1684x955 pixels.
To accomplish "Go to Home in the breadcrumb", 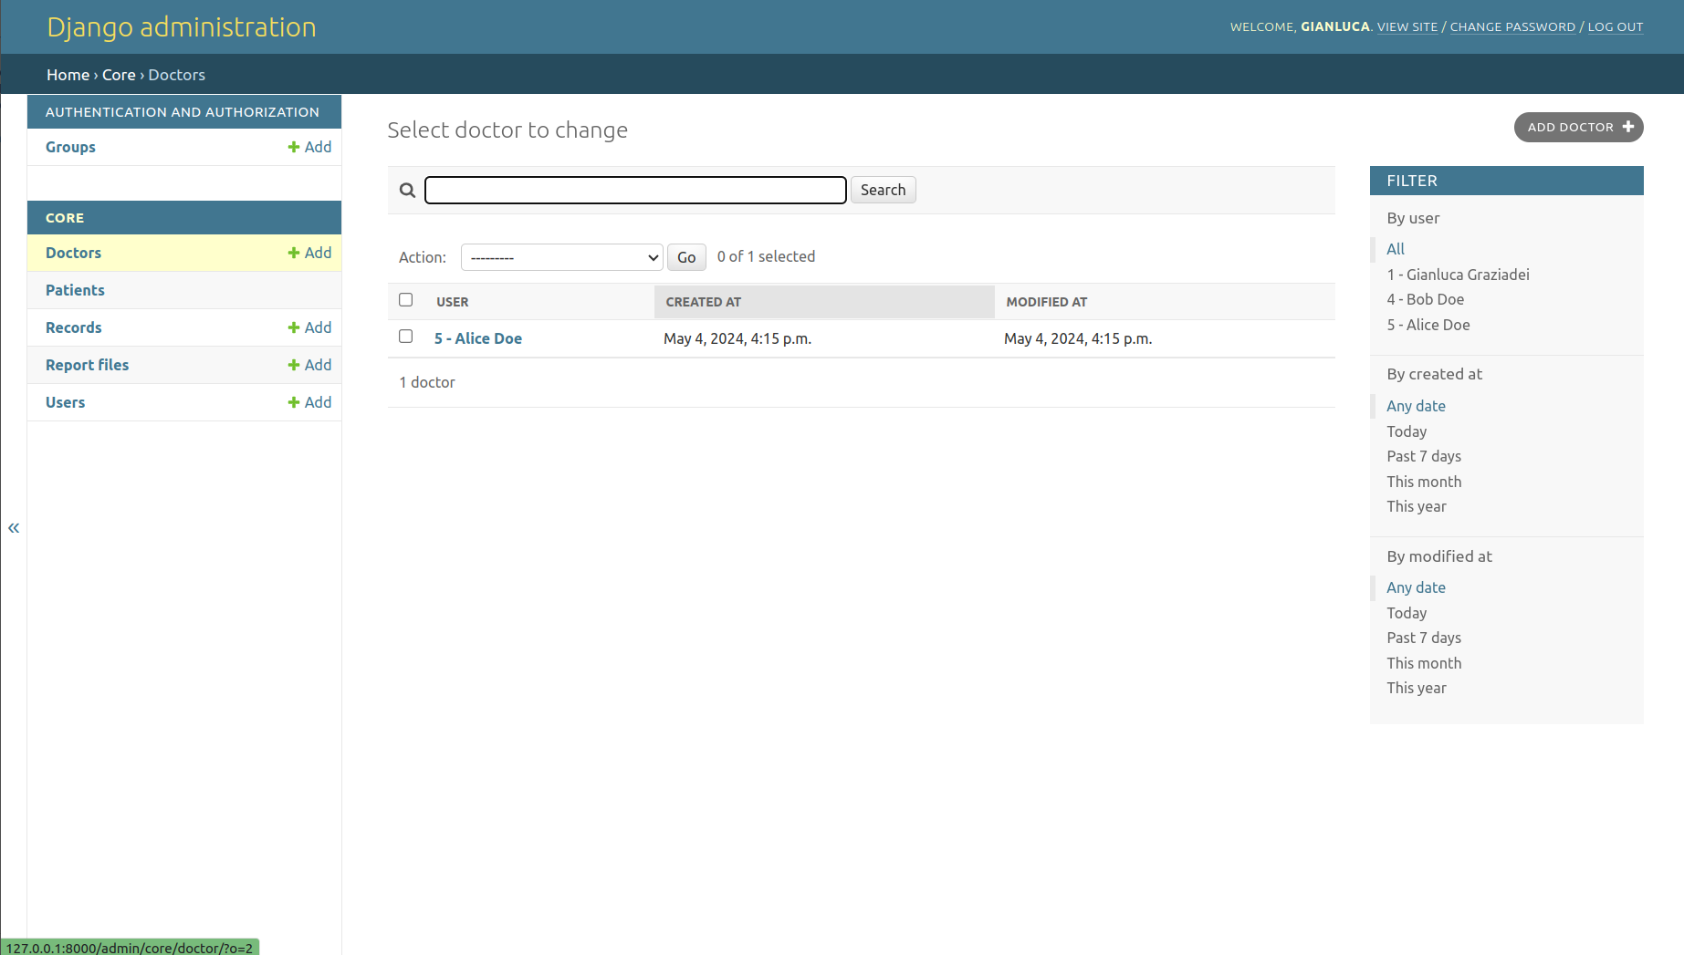I will 68,75.
